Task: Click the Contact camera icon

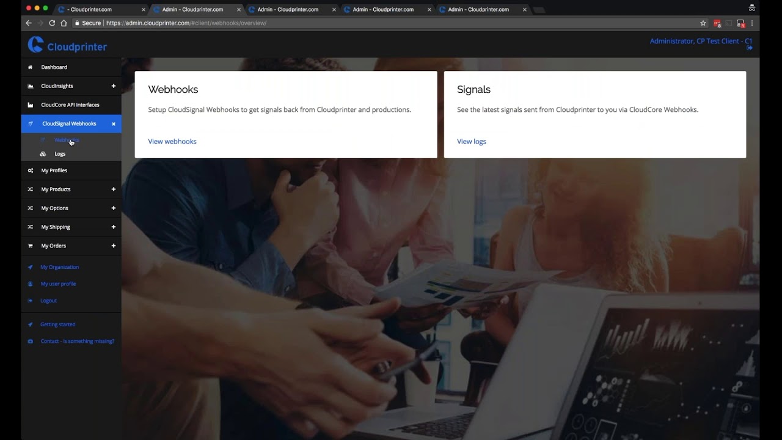Action: click(x=31, y=342)
